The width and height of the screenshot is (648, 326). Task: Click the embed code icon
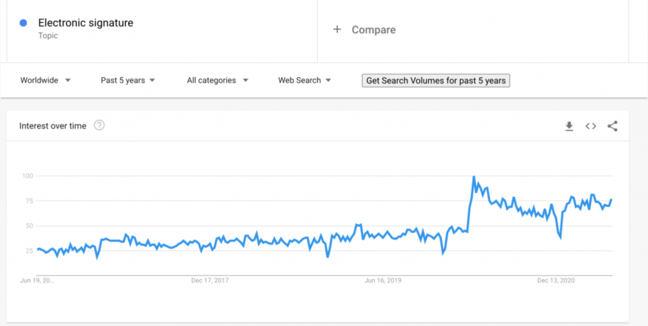[590, 126]
